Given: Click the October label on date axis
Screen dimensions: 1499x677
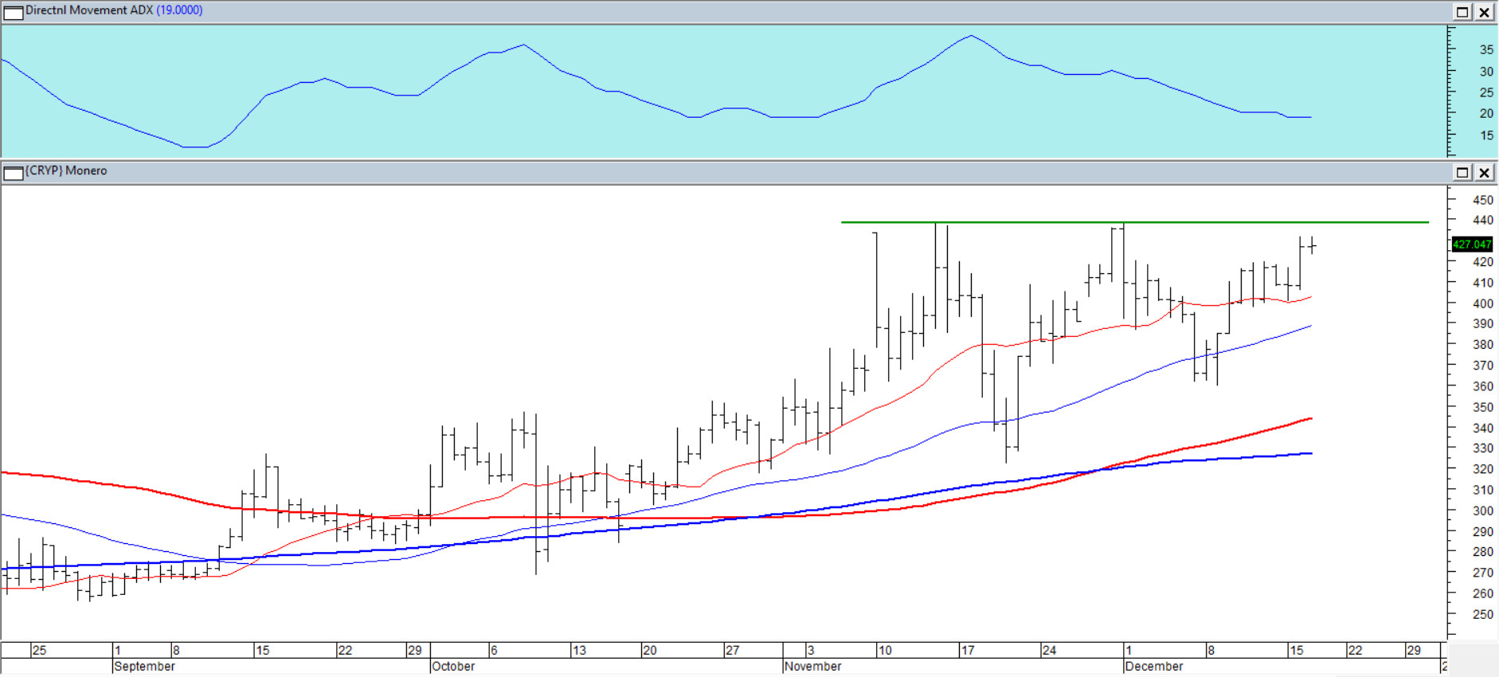Looking at the screenshot, I should [x=453, y=666].
